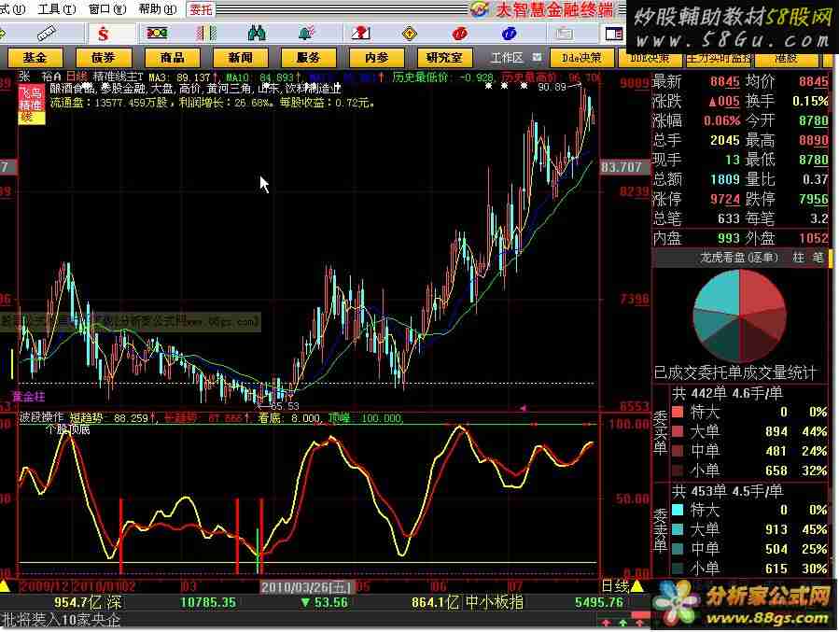Click the 龙虎看盘(逐单) panel header
This screenshot has width=839, height=632.
pyautogui.click(x=739, y=258)
